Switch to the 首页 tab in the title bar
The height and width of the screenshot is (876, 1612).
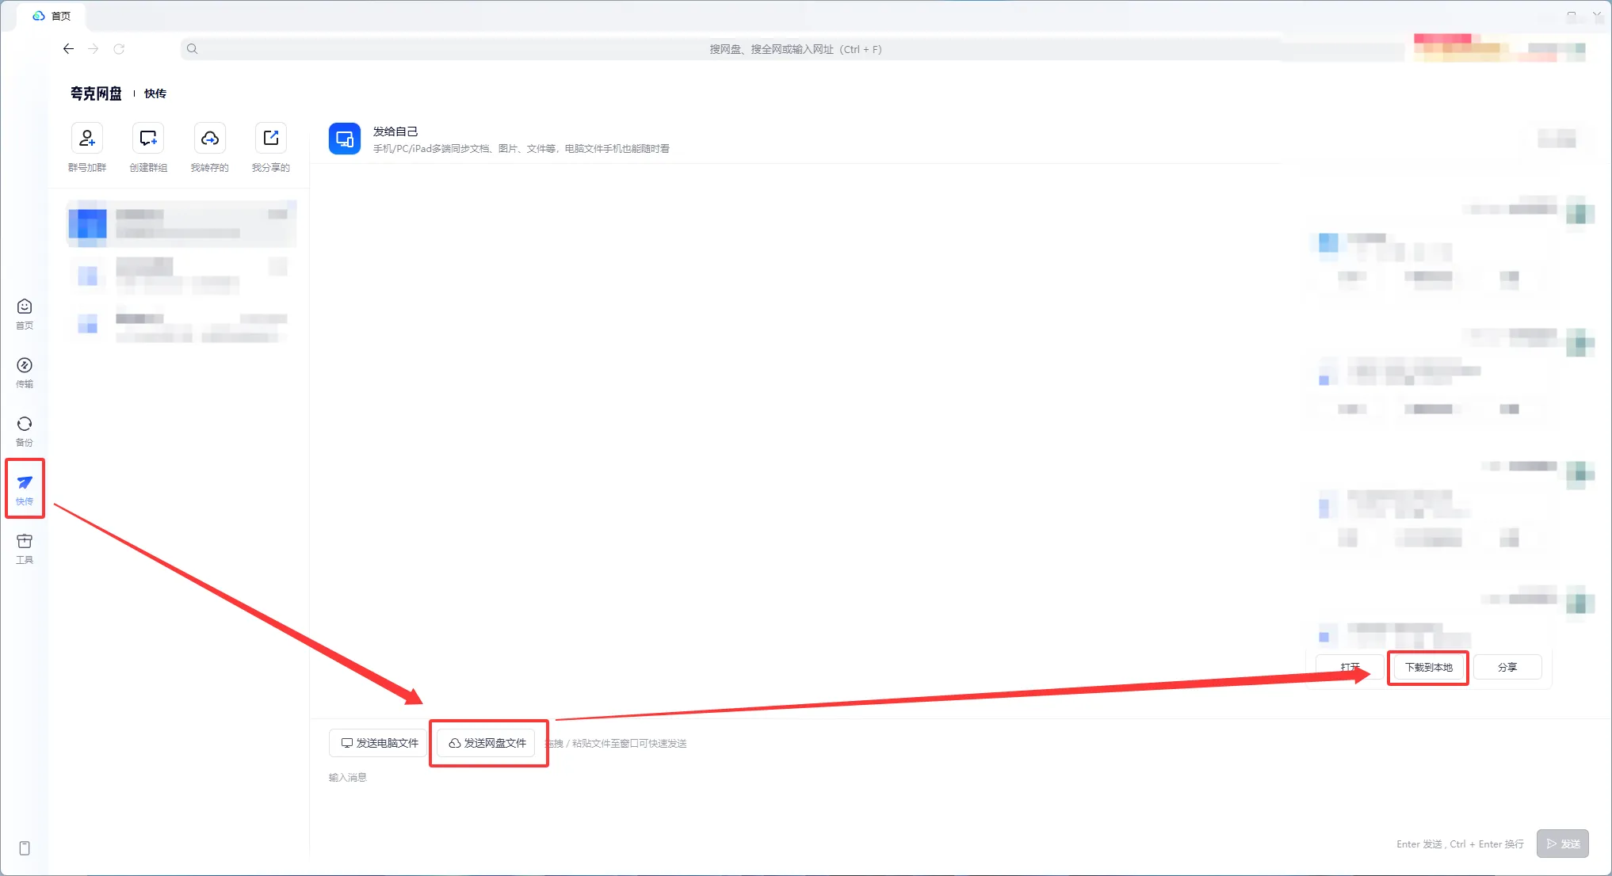pos(52,16)
